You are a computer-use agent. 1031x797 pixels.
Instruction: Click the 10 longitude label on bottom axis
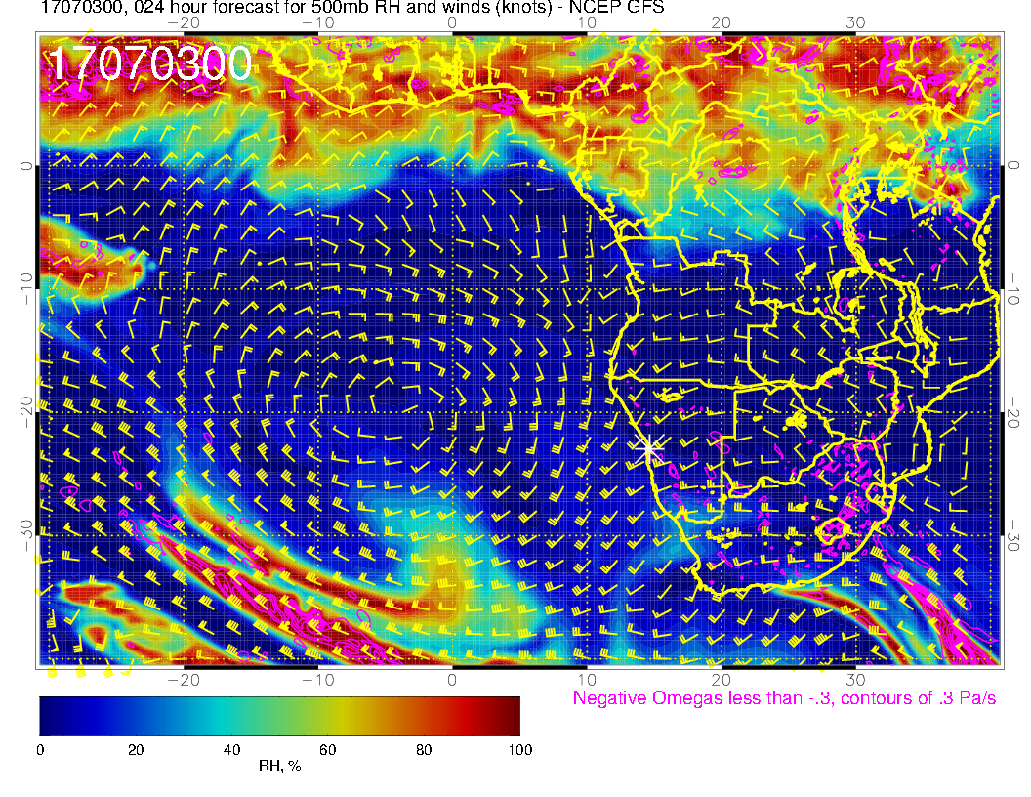click(x=587, y=678)
